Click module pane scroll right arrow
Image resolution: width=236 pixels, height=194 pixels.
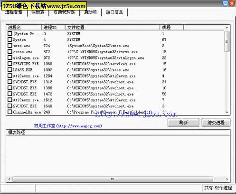point(227,179)
